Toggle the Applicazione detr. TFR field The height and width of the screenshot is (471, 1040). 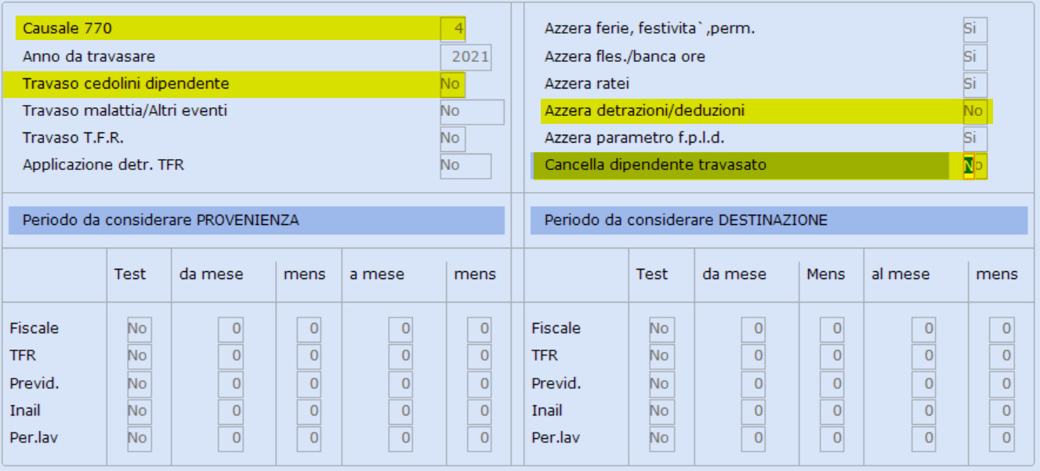coord(466,165)
